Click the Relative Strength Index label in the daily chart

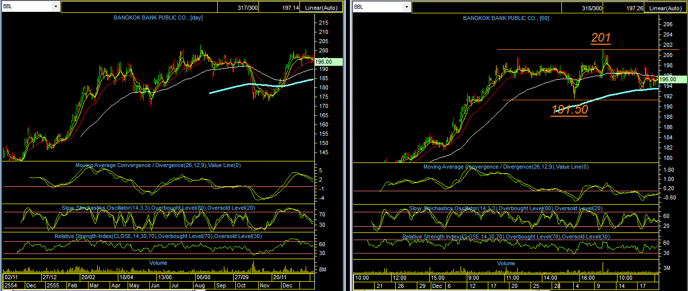[157, 236]
